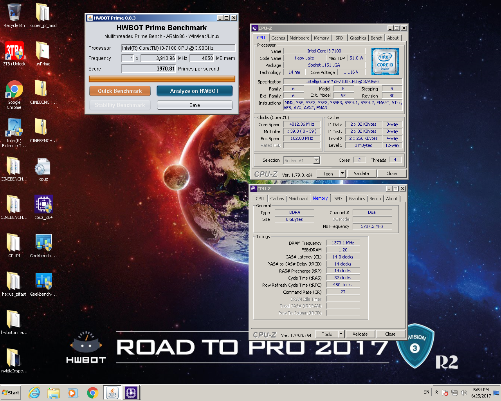Screen dimensions: 501x401
Task: Open About tab in upper CPU-Z
Action: [393, 38]
